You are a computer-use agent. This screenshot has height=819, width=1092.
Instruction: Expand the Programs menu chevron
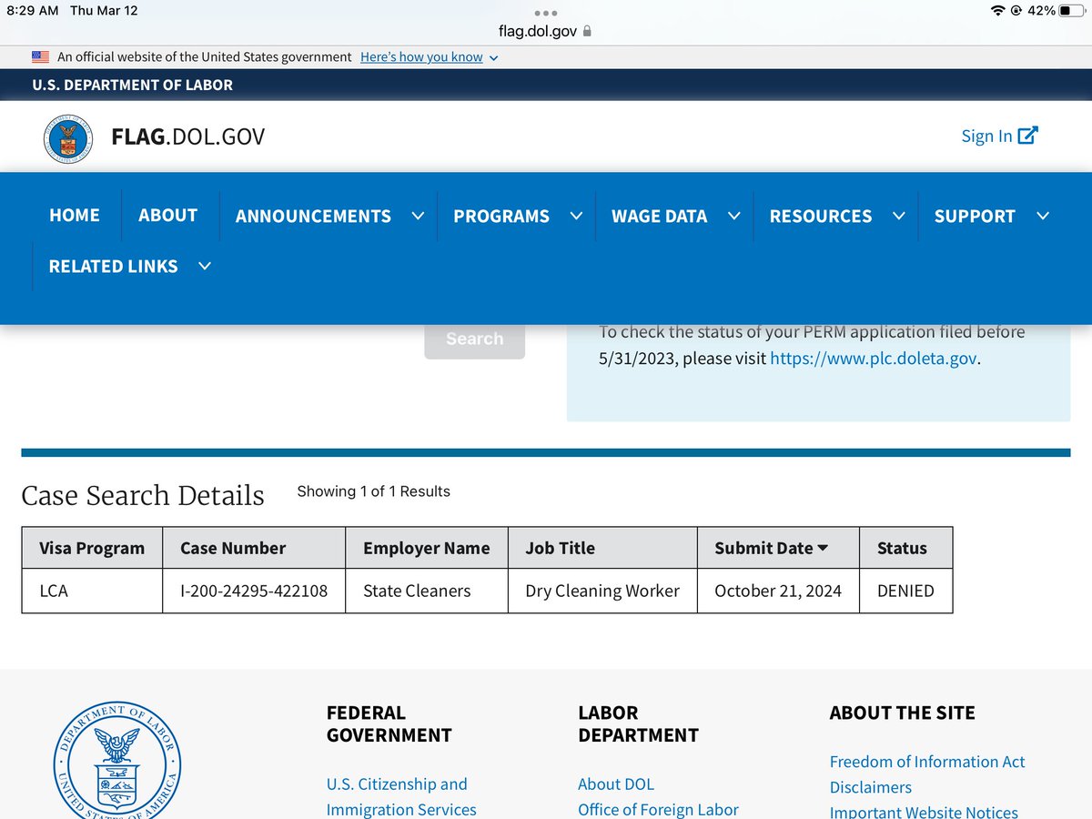(576, 216)
